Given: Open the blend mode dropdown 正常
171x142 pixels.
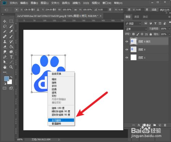Looking at the screenshot, I should click(x=136, y=29).
